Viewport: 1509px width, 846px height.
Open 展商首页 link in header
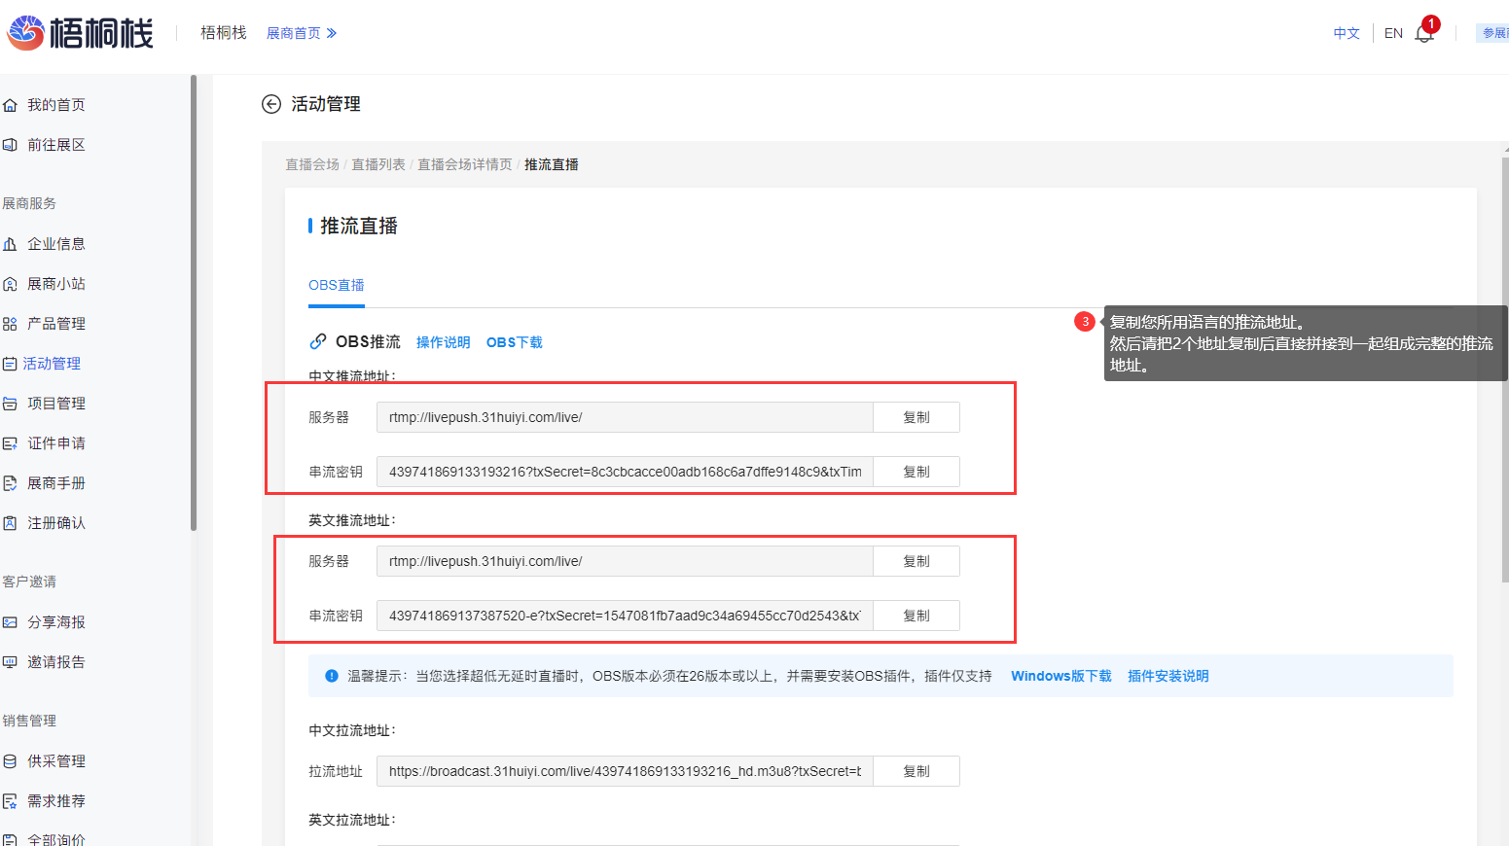pos(302,33)
